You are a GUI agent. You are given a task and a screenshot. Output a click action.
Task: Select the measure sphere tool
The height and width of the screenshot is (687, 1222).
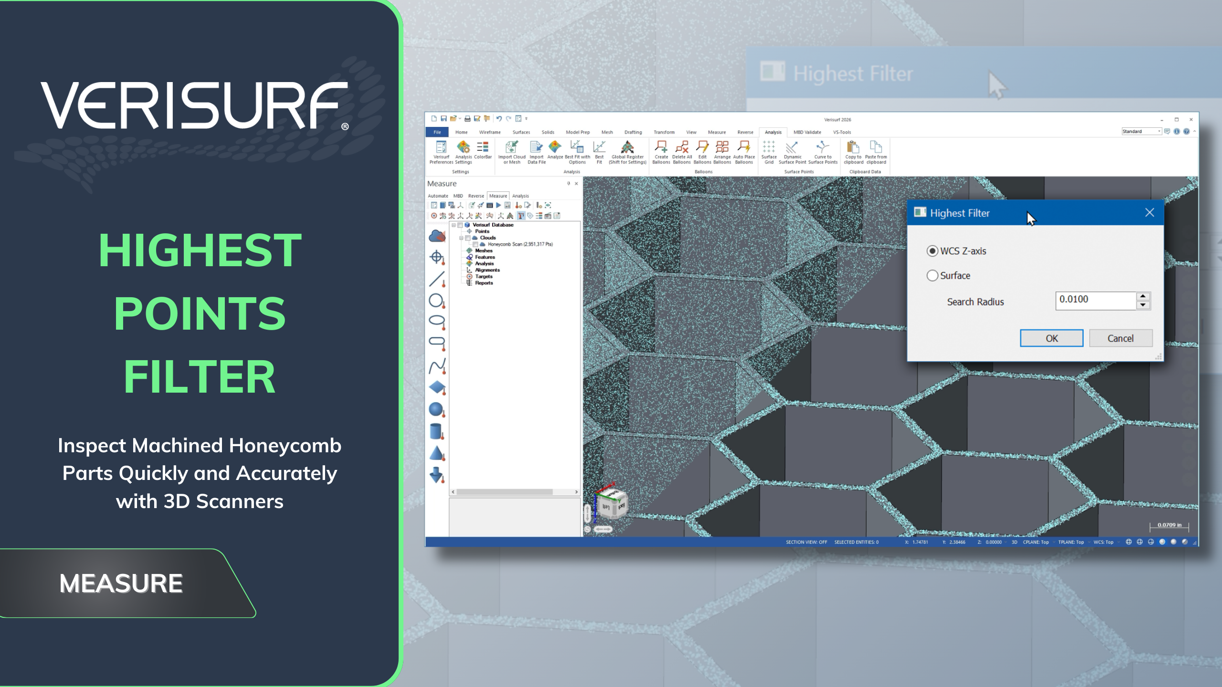[437, 409]
